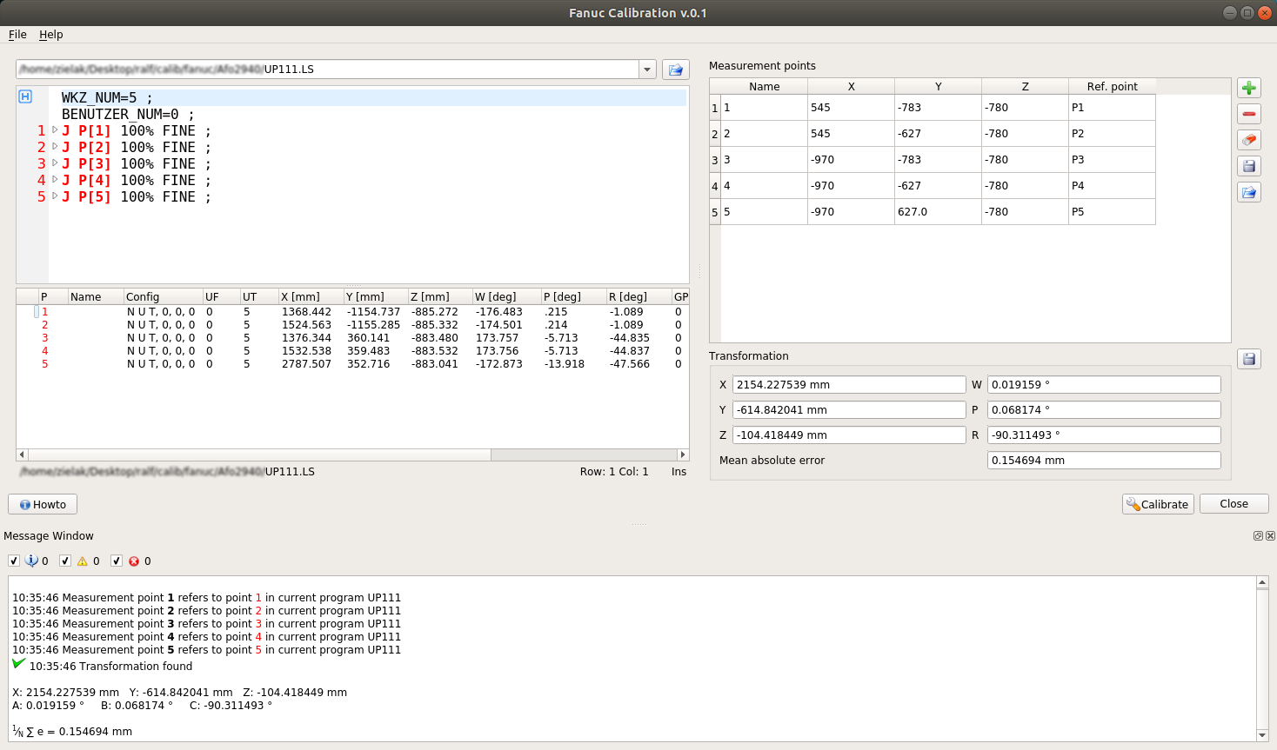Open LS program file with folder icon
1277x750 pixels.
[x=676, y=70]
